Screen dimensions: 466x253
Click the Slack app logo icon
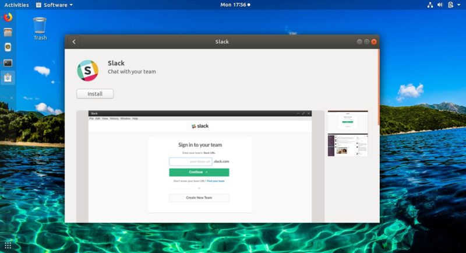click(x=88, y=71)
